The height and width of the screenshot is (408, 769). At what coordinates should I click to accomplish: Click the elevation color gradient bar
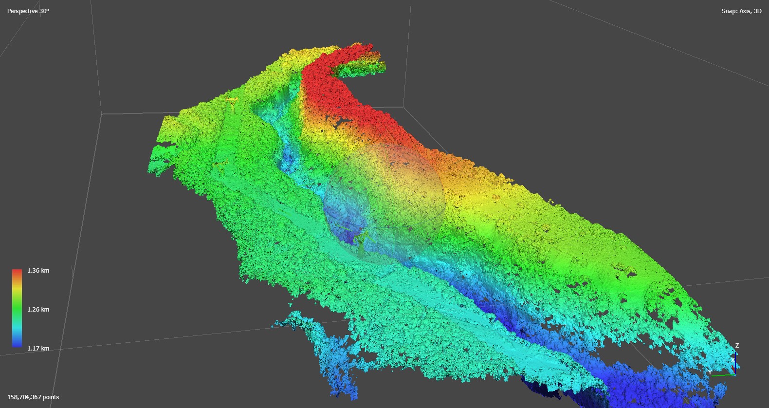pos(17,308)
